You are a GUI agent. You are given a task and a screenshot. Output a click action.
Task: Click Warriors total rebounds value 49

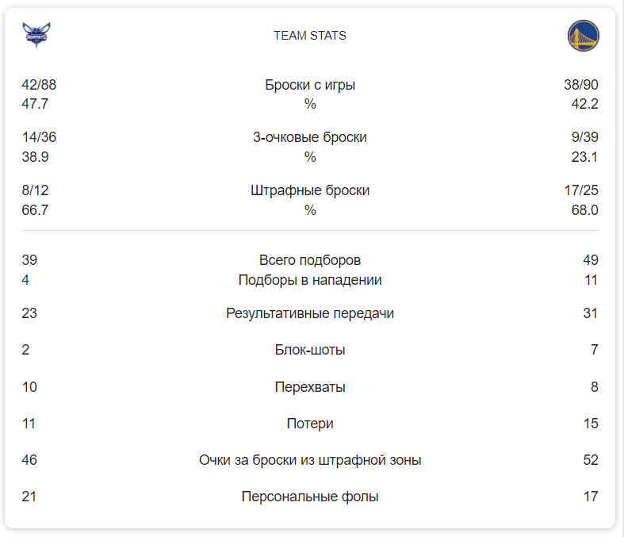point(591,260)
